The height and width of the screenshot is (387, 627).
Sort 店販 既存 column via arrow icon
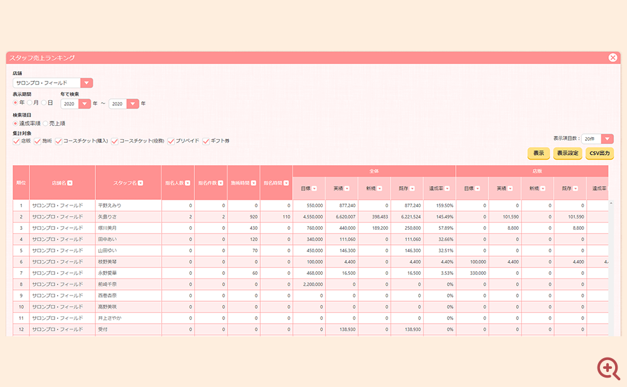click(576, 188)
